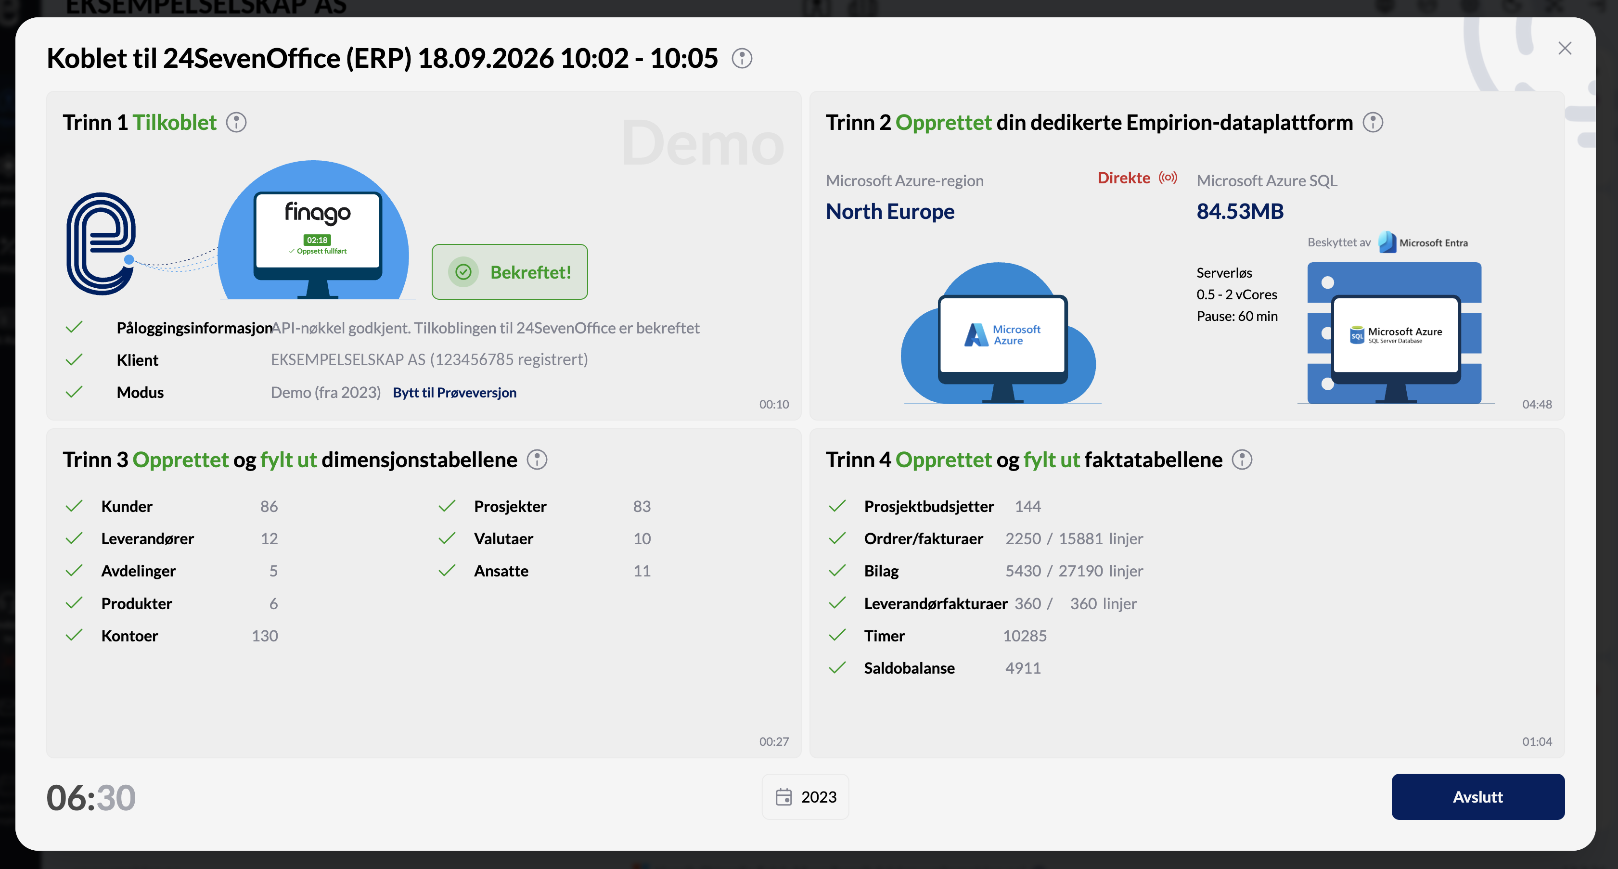
Task: Click the checkmark beside Saldobalanse
Action: pos(836,667)
